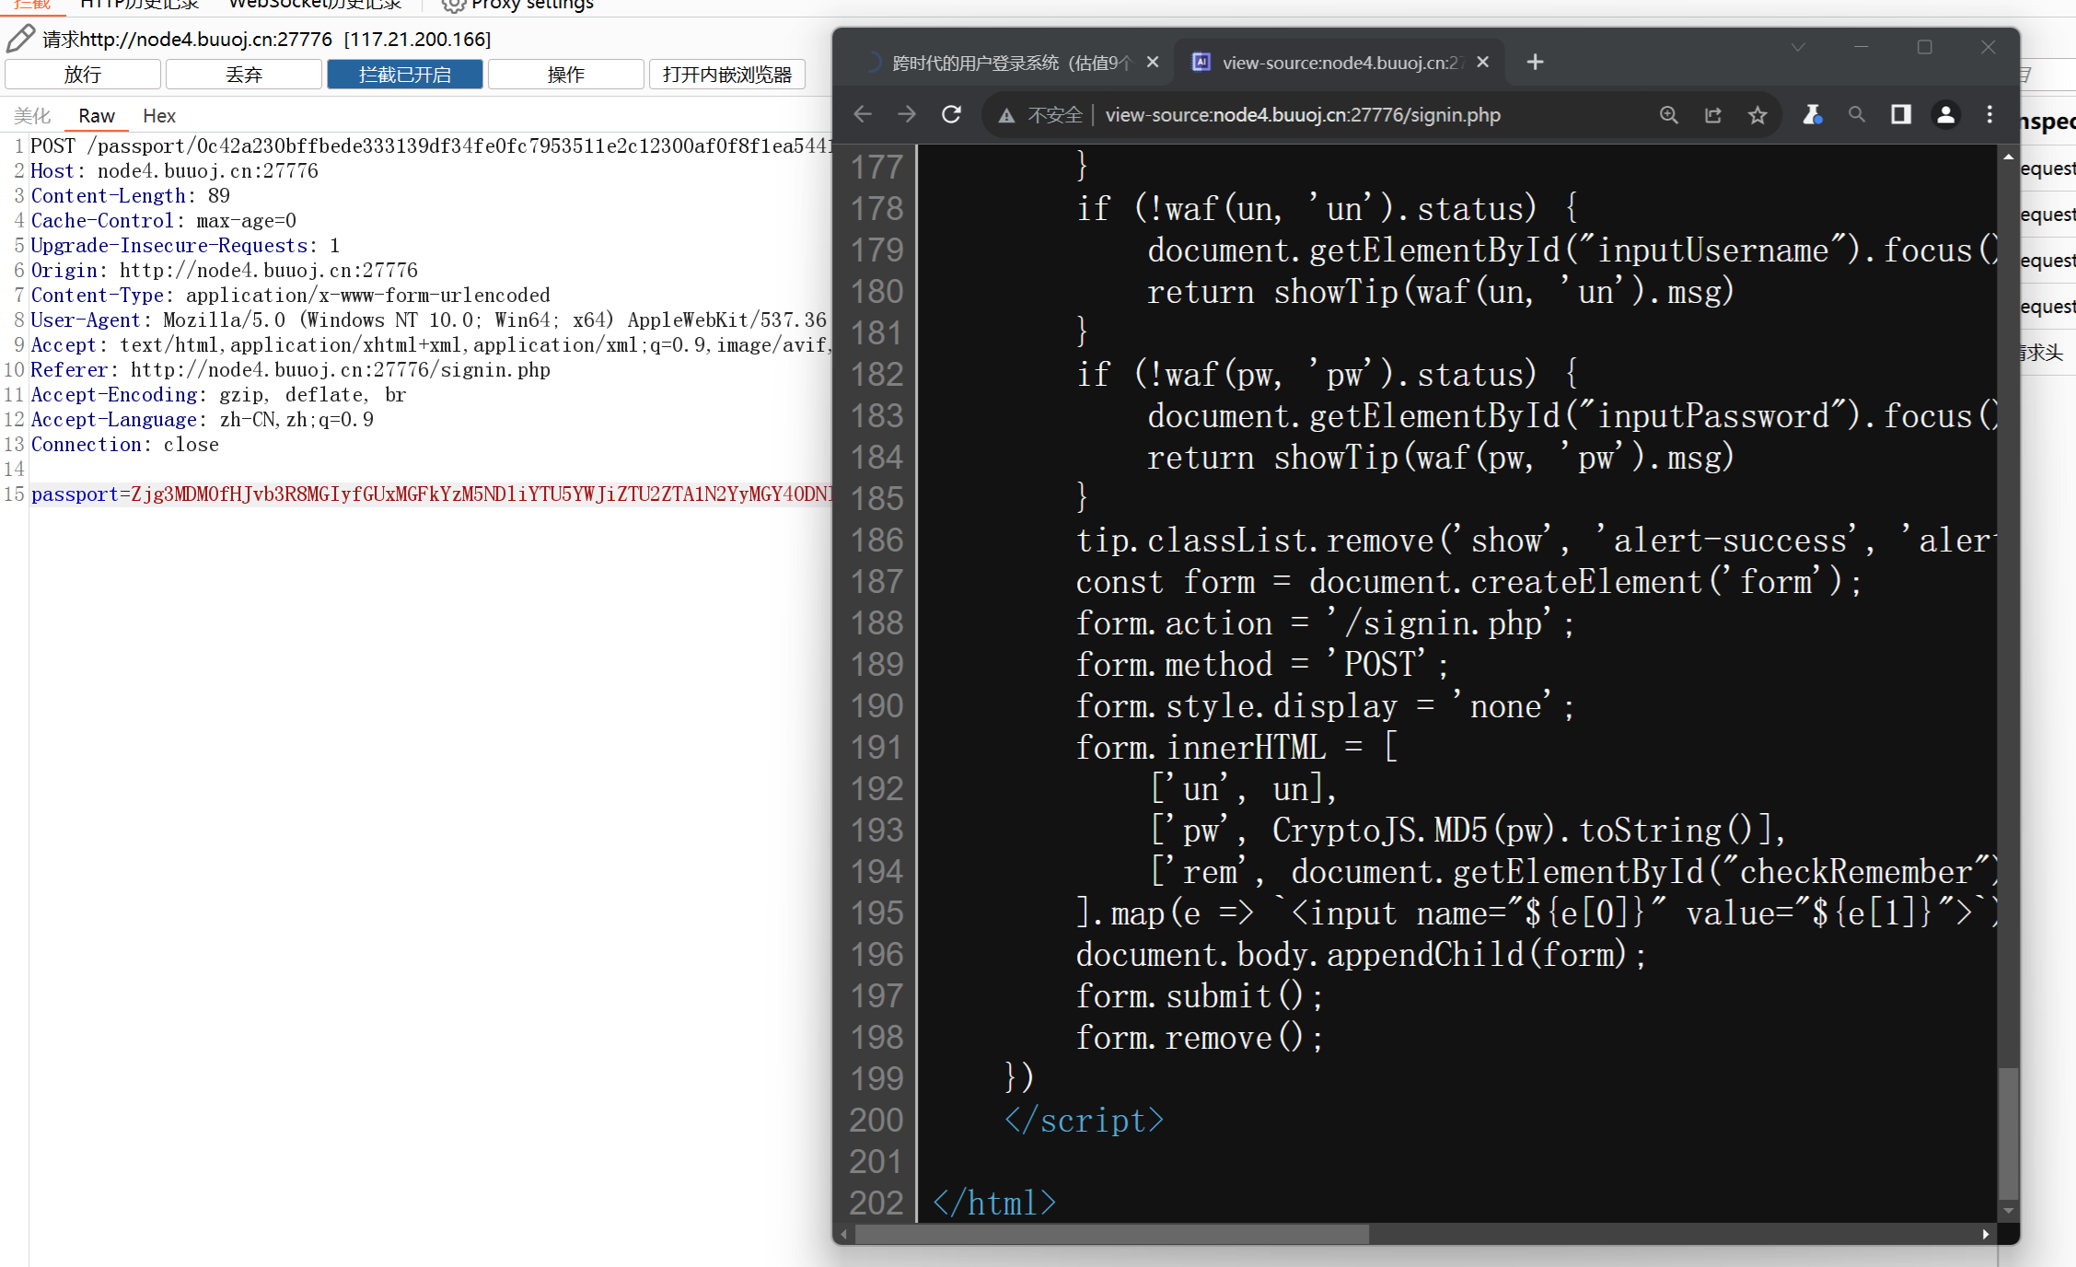Open the user profile avatar icon
This screenshot has height=1267, width=2076.
1945,114
